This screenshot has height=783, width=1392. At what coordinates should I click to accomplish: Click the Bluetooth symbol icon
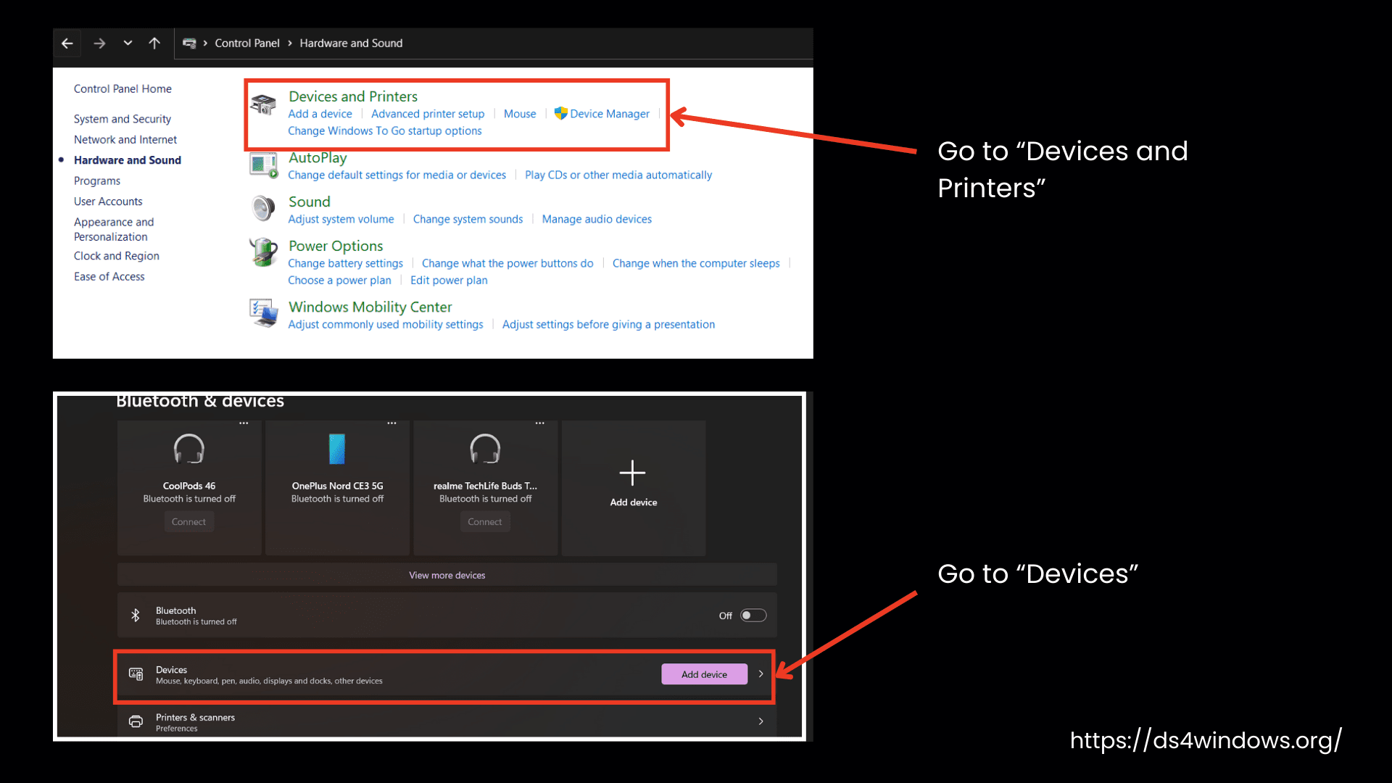[136, 616]
